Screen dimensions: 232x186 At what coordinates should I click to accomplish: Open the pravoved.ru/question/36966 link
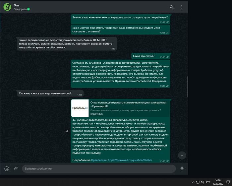(130, 160)
